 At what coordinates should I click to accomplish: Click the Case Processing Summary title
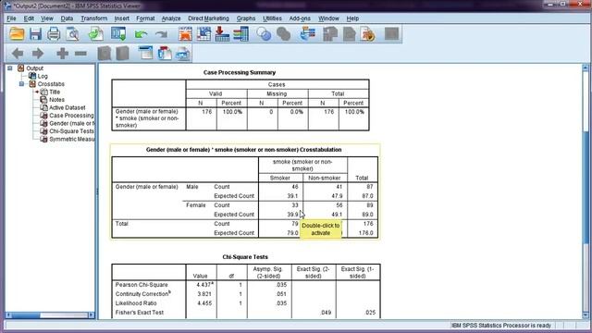click(x=240, y=72)
